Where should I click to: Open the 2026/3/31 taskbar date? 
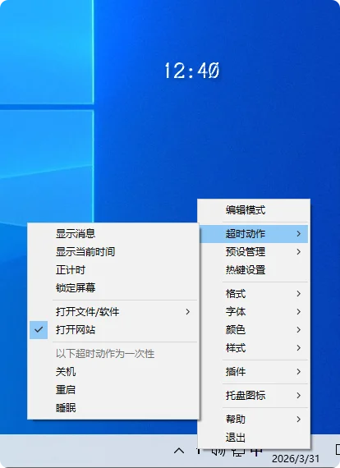296,458
